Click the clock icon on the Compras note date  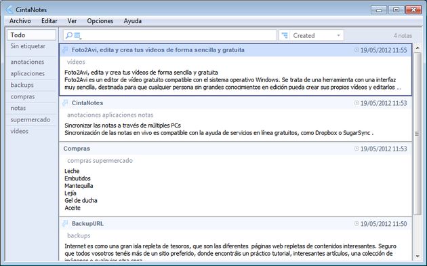tap(357, 149)
